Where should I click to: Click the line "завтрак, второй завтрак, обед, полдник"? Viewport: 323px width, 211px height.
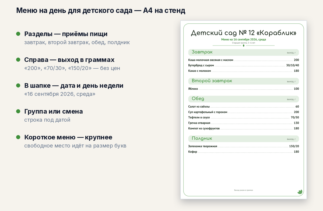(77, 42)
